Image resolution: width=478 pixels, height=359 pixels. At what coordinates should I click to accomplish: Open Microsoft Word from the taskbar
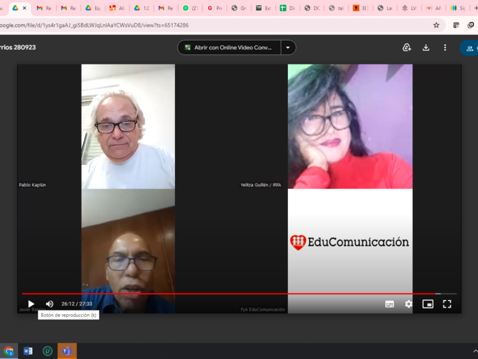tap(28, 351)
